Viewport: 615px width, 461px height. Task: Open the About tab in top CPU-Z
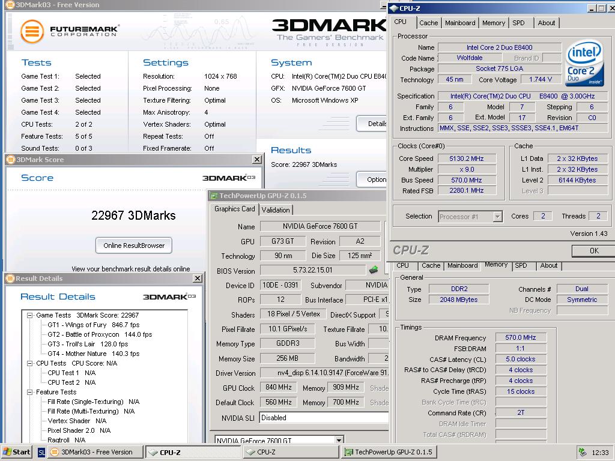pyautogui.click(x=547, y=23)
